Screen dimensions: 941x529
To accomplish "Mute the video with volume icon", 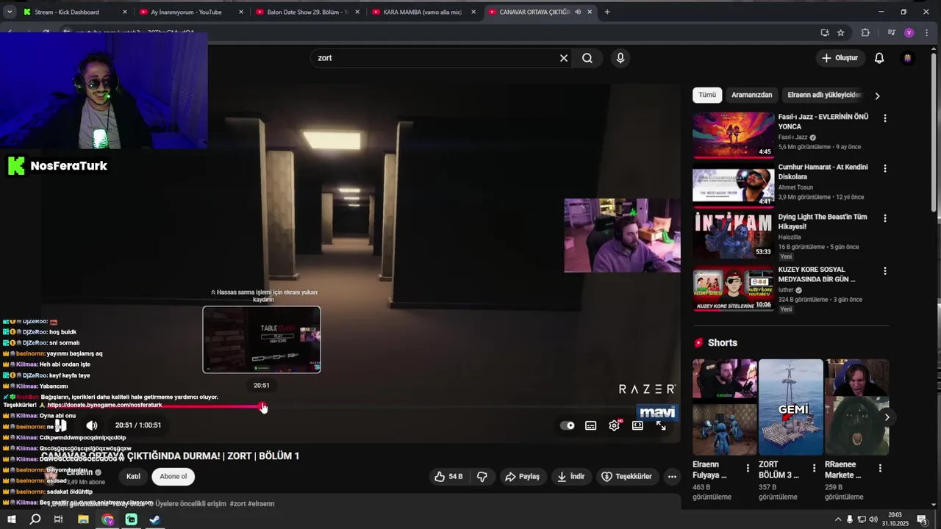I will coord(92,425).
